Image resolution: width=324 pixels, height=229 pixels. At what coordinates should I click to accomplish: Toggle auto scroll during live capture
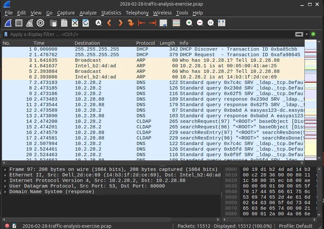[163, 23]
